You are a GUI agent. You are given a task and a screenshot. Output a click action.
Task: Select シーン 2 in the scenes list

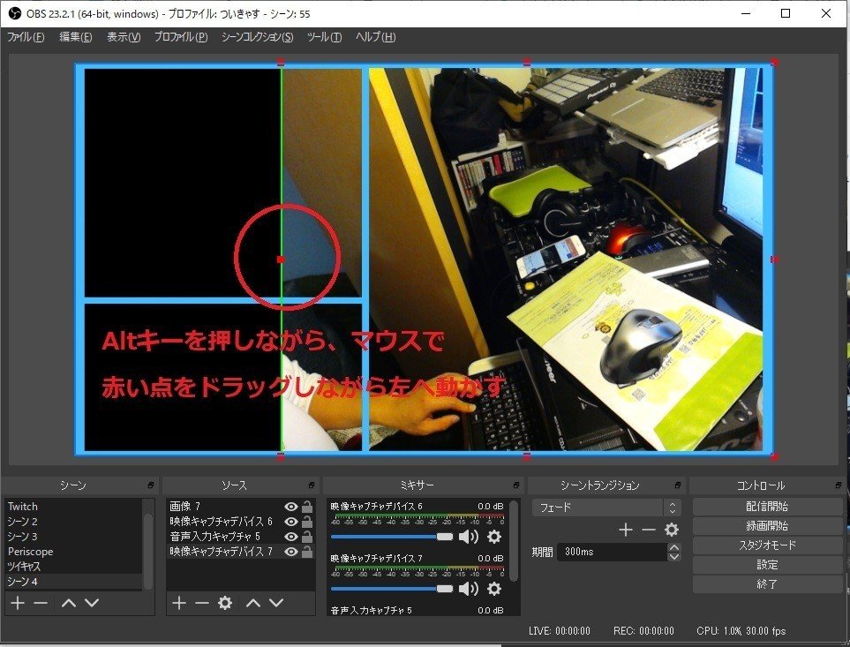point(26,521)
